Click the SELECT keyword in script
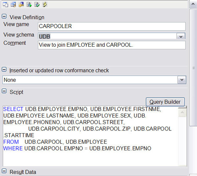Viewport: 197px width, 176px height. coord(13,109)
